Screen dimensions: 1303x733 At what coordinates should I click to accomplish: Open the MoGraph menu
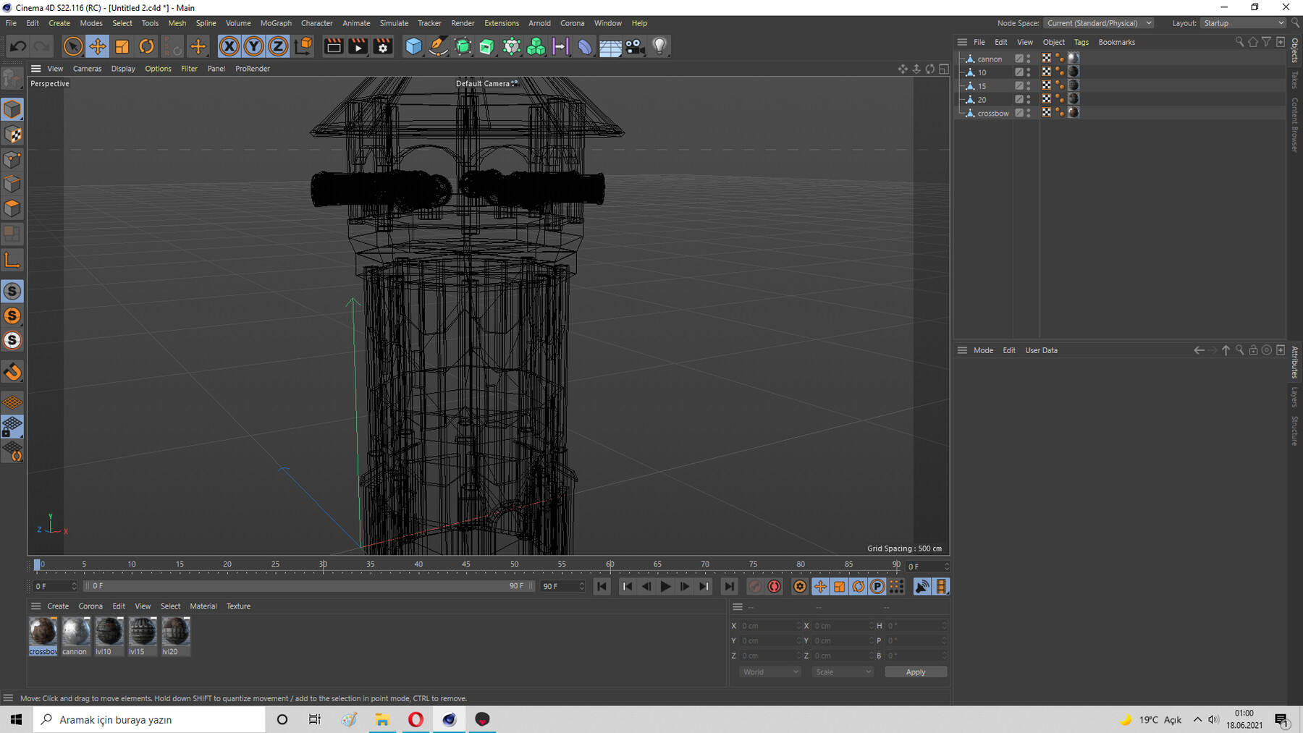[276, 23]
